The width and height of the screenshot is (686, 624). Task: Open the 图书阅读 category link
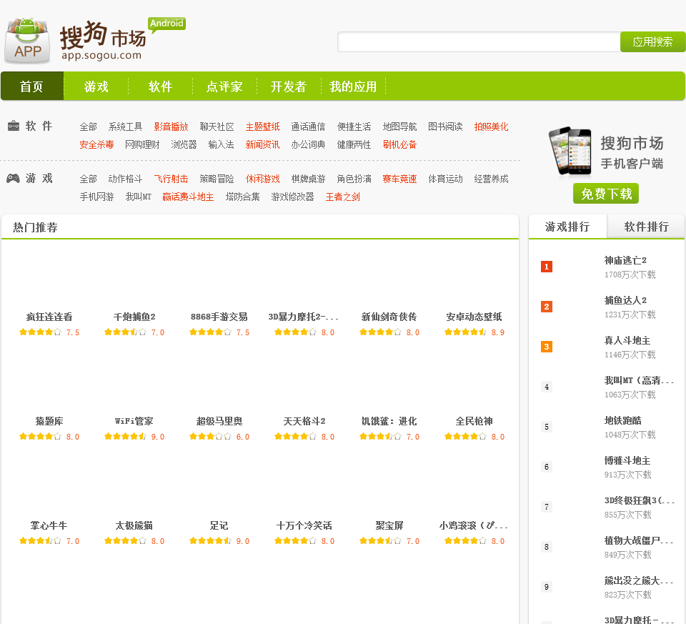(445, 127)
